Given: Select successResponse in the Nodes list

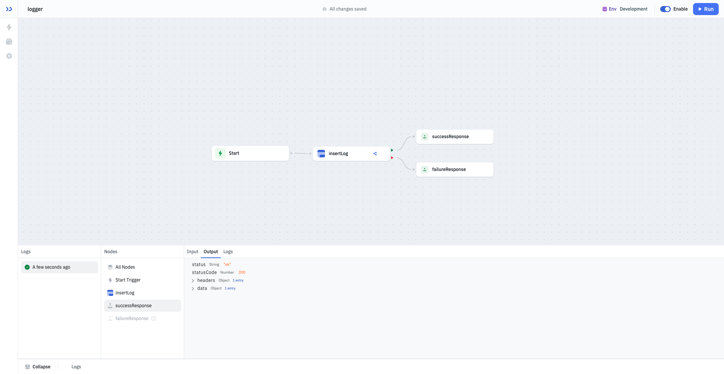Looking at the screenshot, I should (133, 305).
